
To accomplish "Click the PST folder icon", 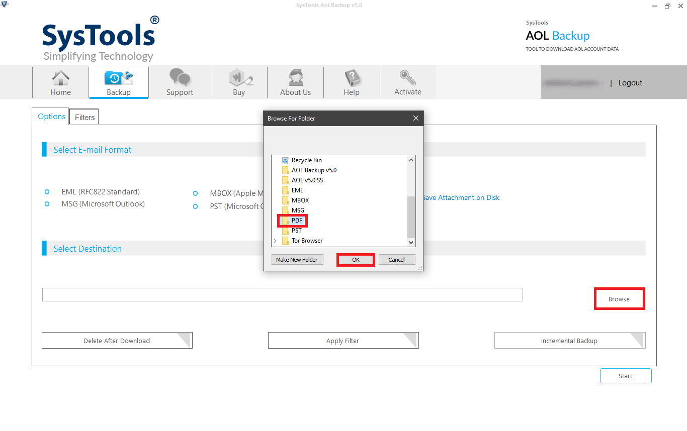I will pos(285,231).
